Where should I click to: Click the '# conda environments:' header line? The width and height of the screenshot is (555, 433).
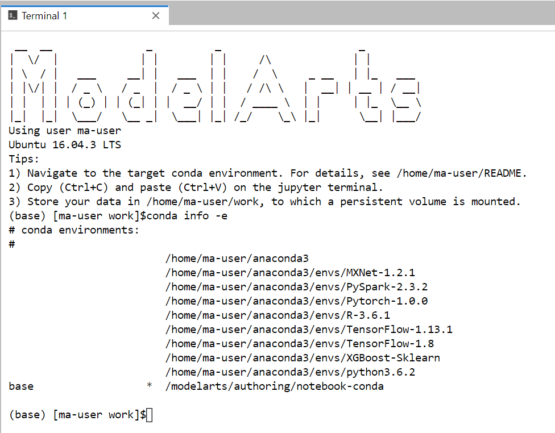[x=74, y=230]
